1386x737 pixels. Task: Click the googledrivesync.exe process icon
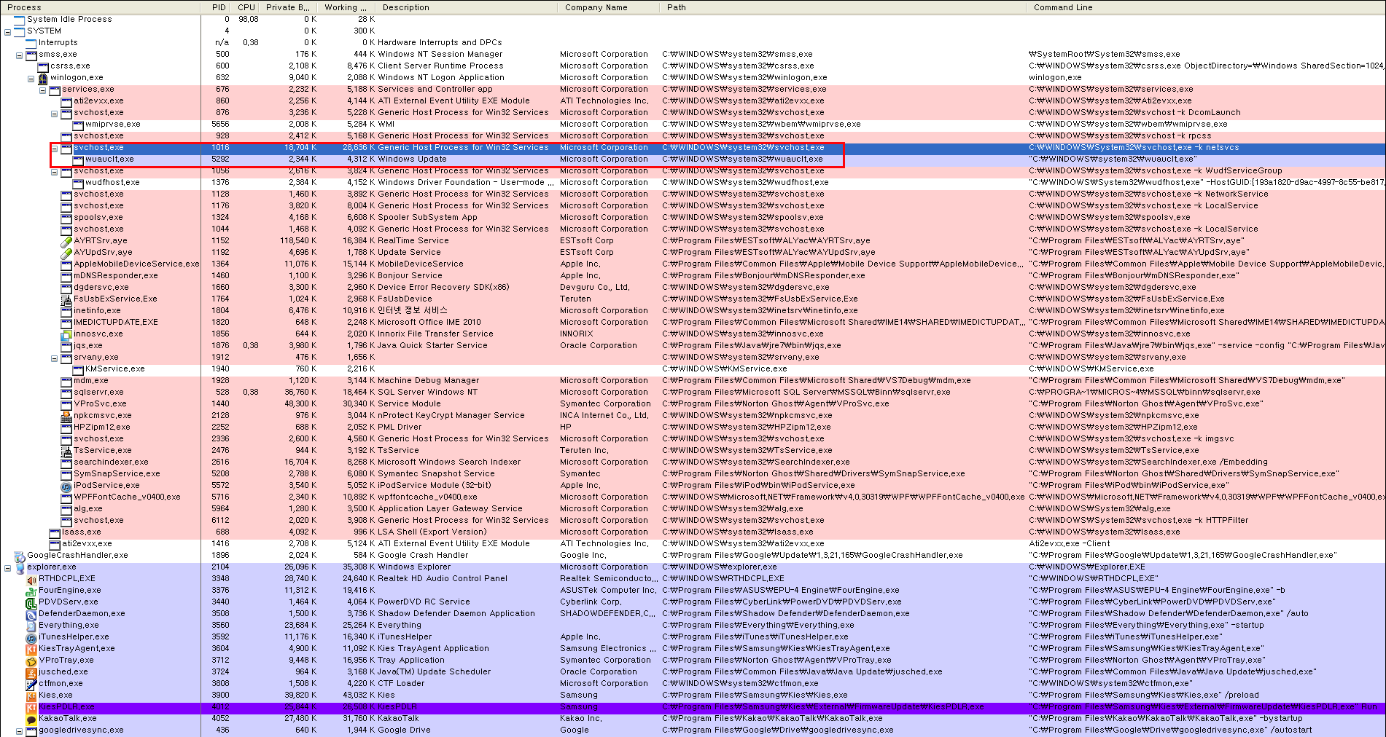tap(31, 730)
